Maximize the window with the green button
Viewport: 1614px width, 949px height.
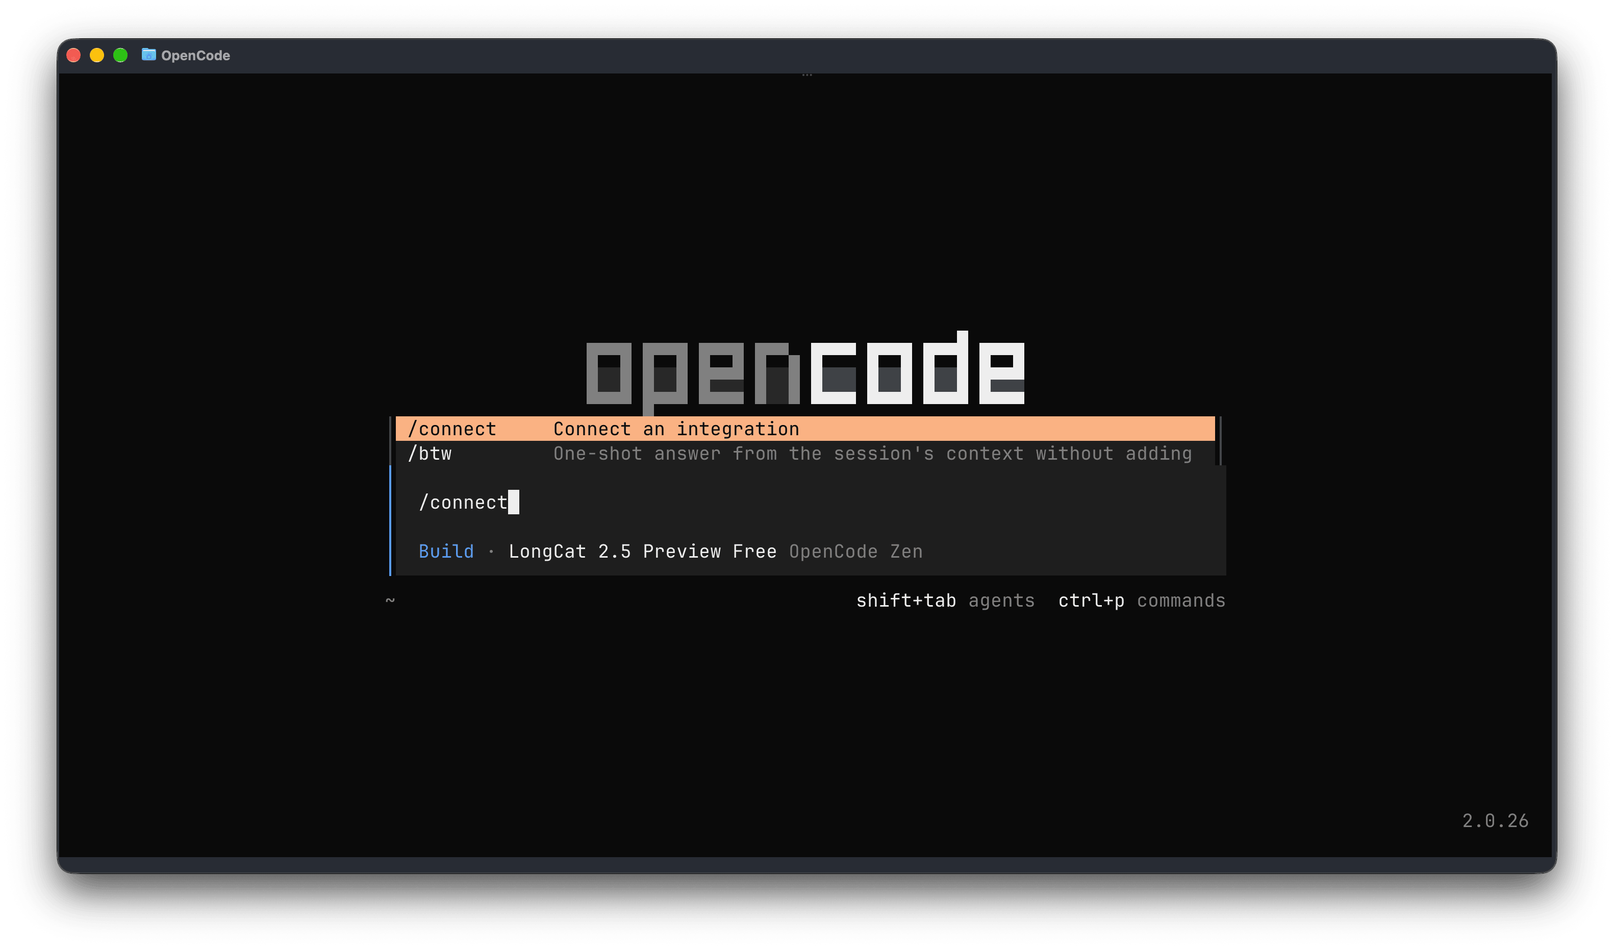[x=120, y=55]
